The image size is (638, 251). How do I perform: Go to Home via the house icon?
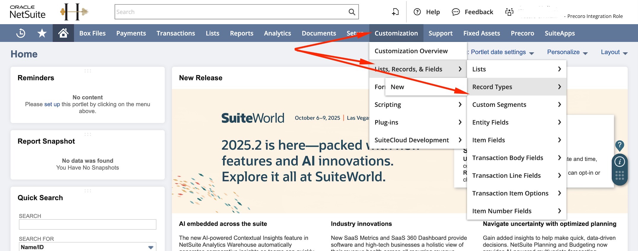pyautogui.click(x=63, y=33)
